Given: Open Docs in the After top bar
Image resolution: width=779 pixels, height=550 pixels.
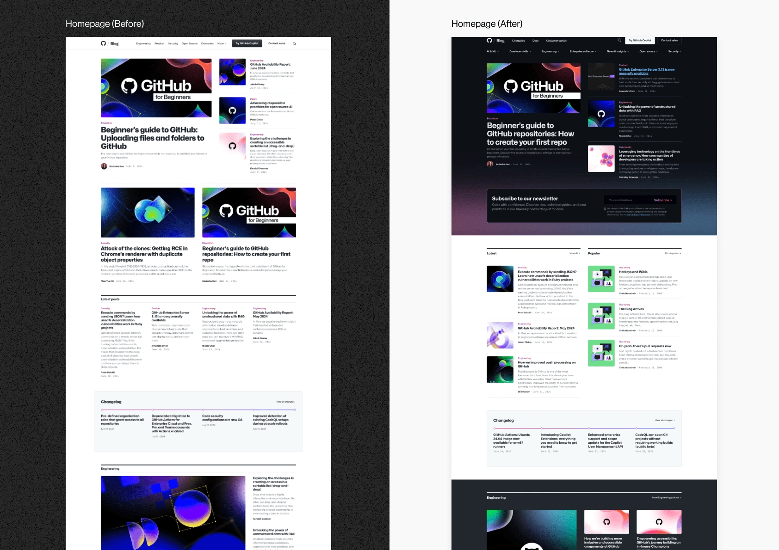Looking at the screenshot, I should [x=536, y=41].
